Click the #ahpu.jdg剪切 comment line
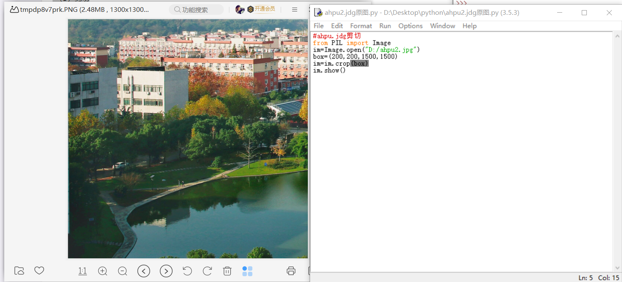This screenshot has width=622, height=282. coord(337,36)
